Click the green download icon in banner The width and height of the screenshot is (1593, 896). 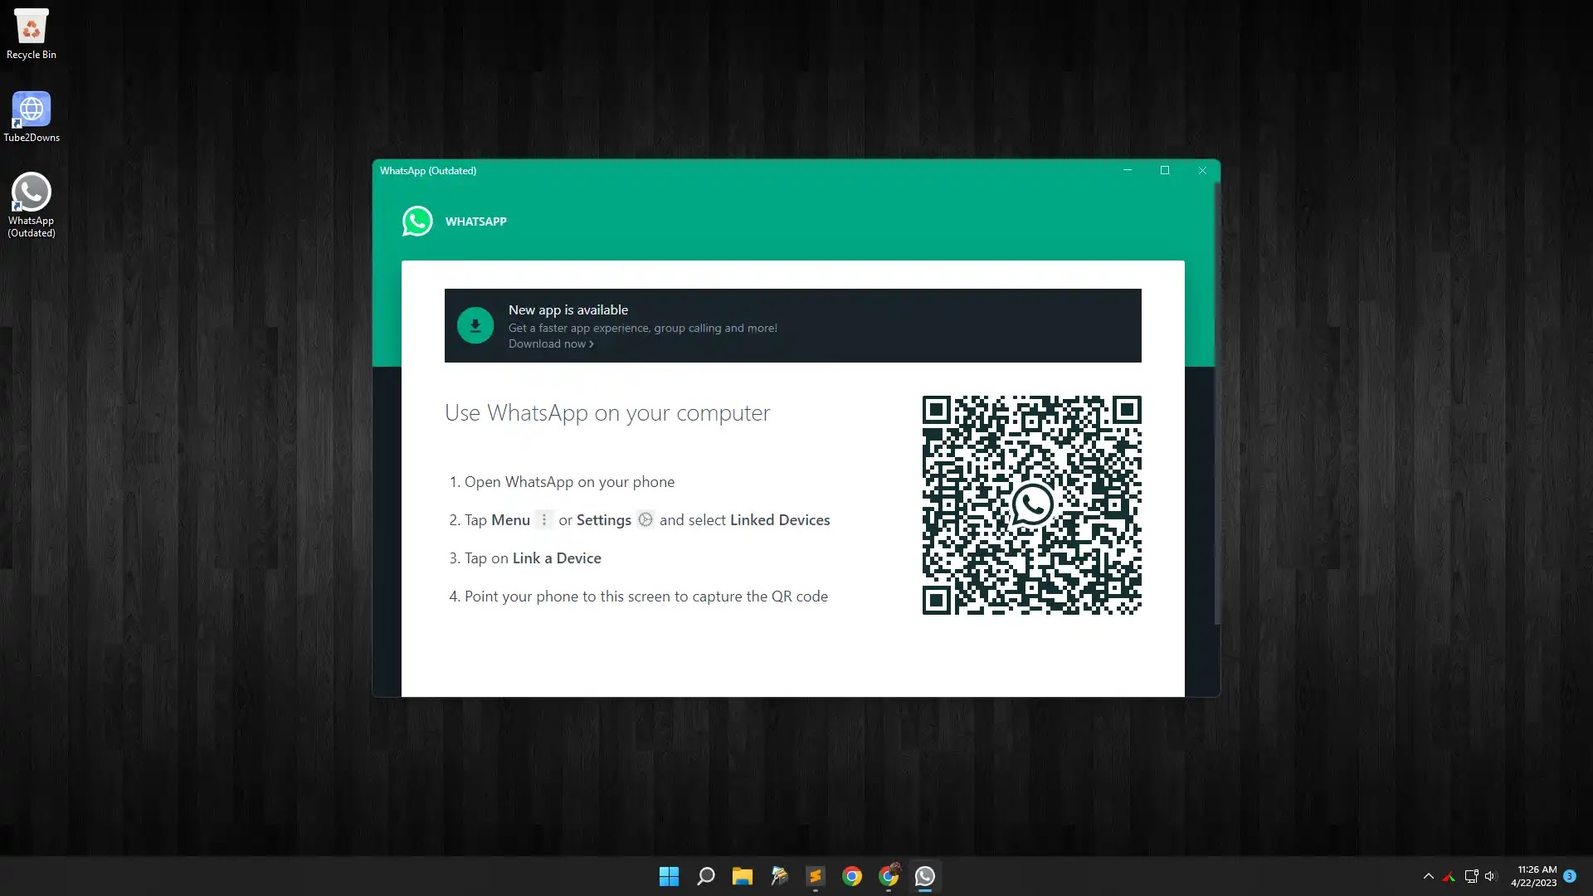point(475,326)
